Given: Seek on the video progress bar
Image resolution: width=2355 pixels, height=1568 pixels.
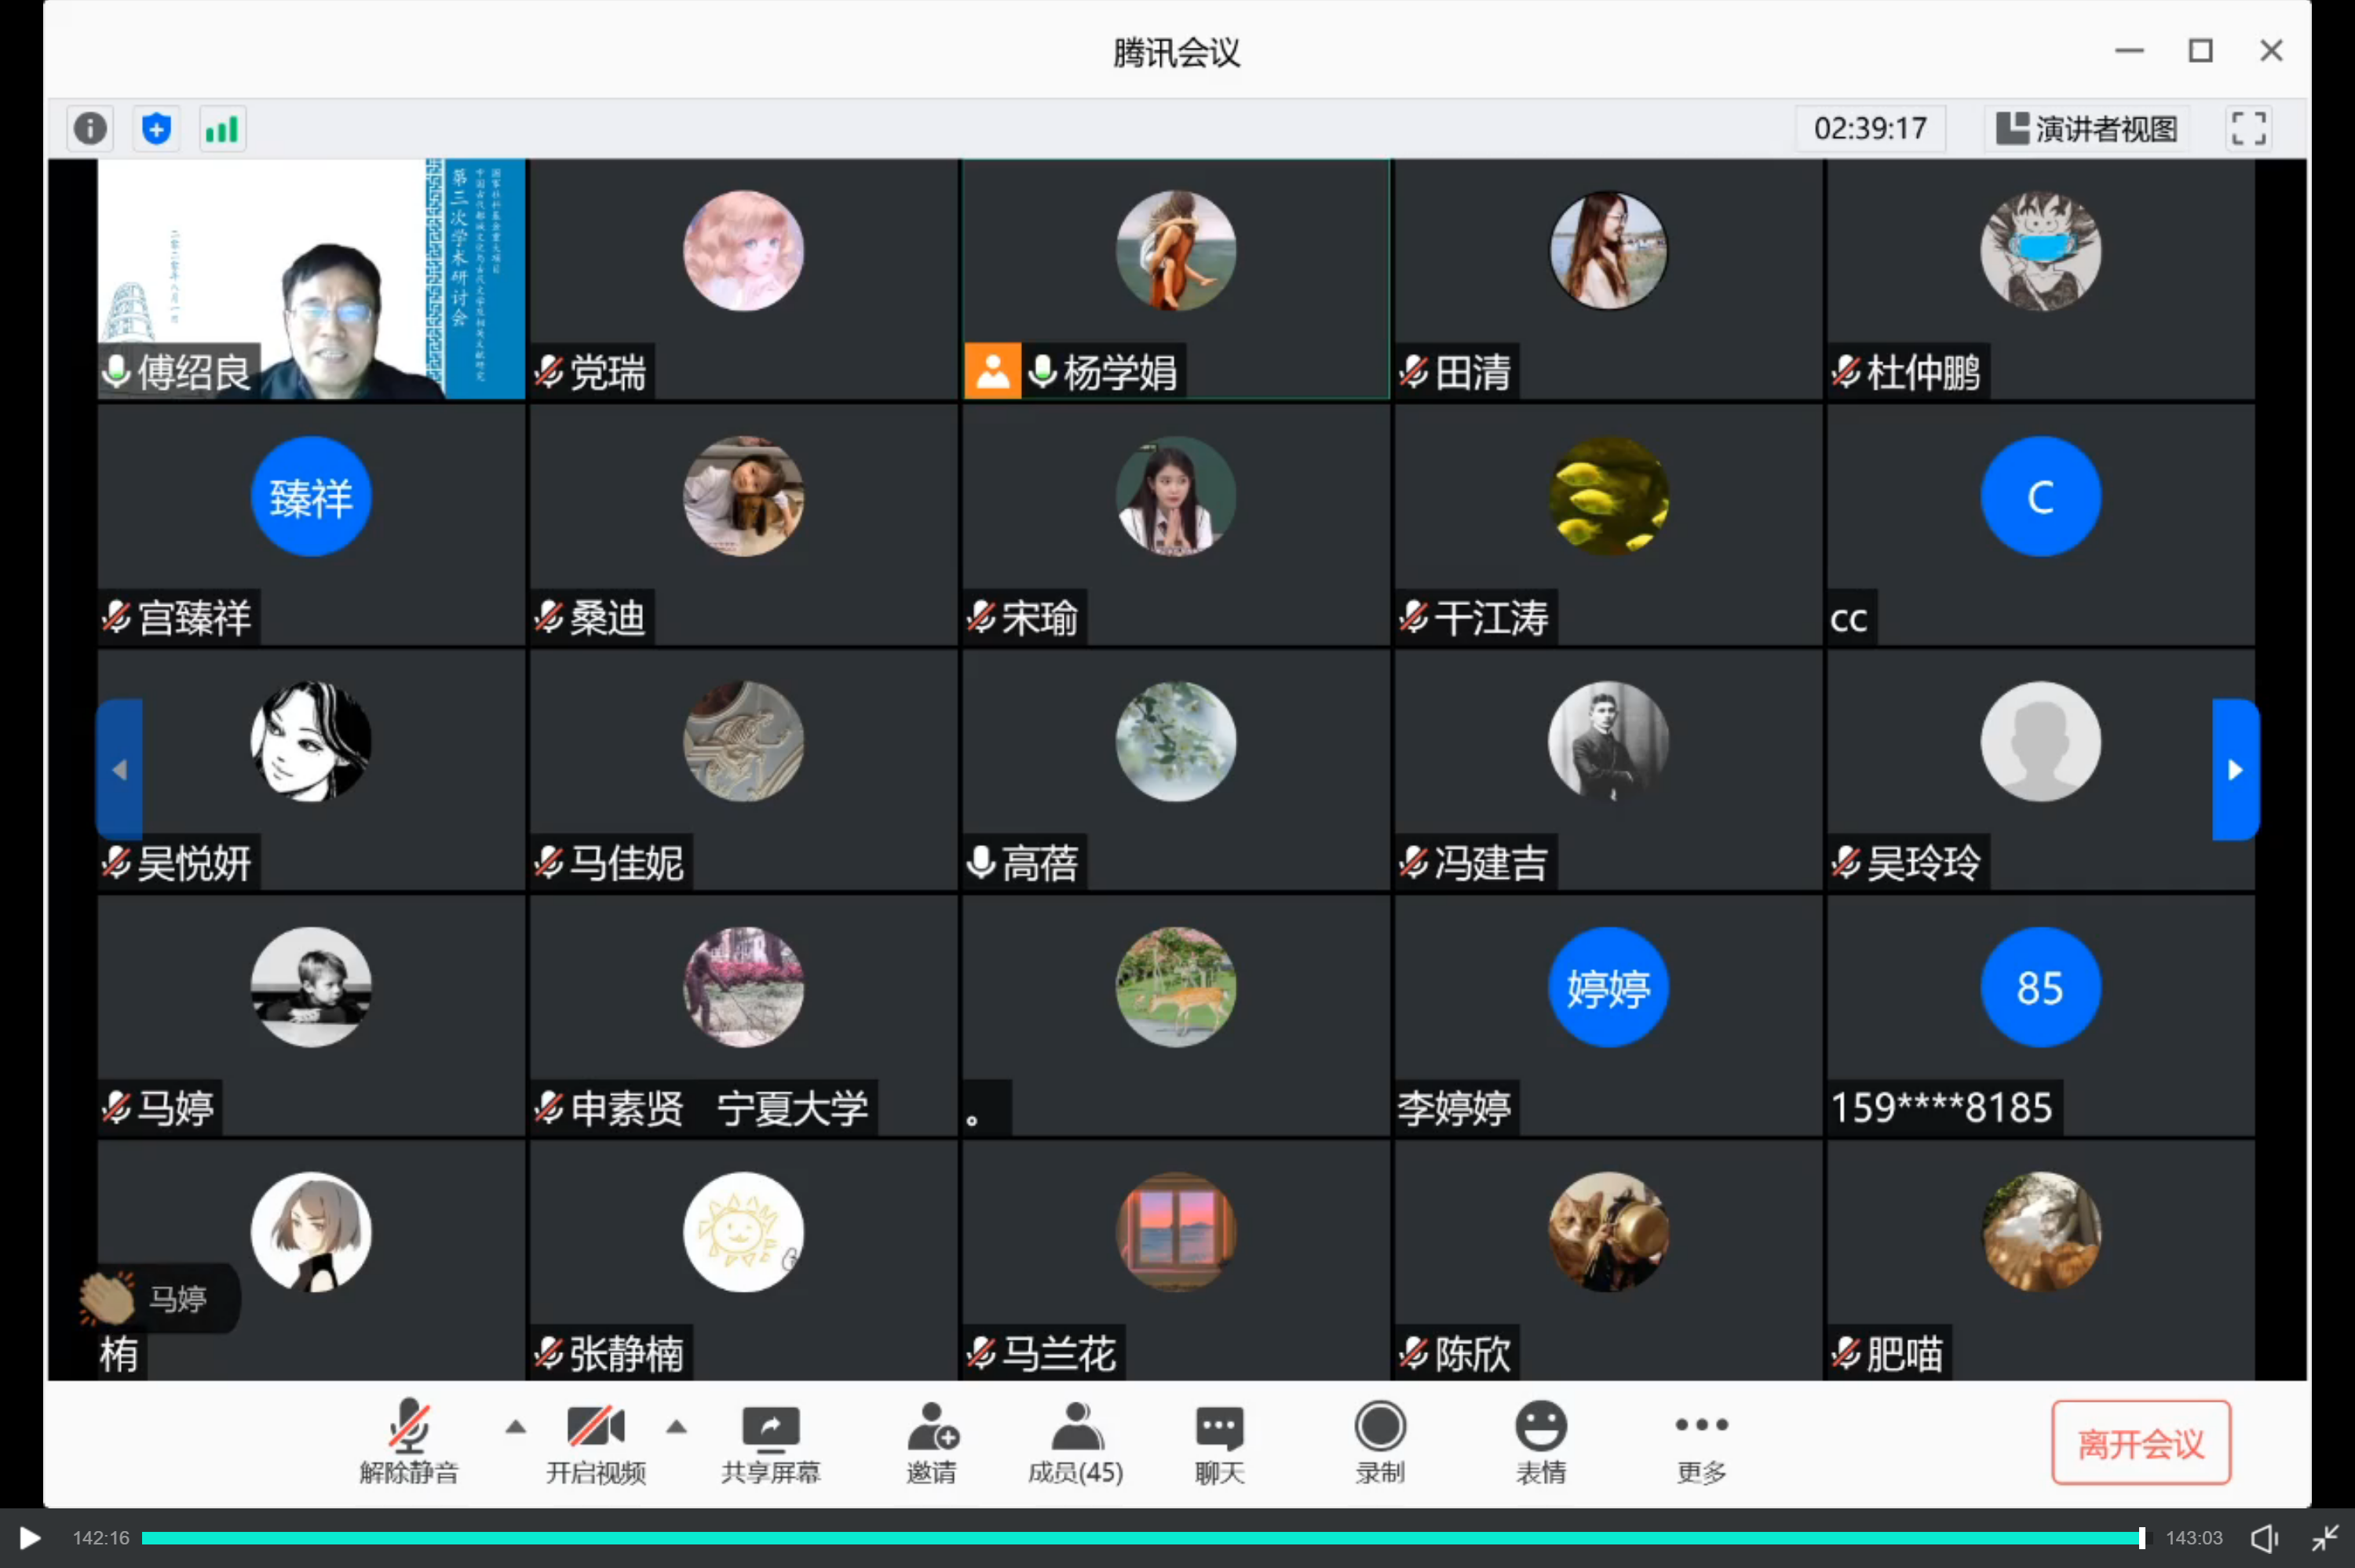Looking at the screenshot, I should pyautogui.click(x=1140, y=1538).
